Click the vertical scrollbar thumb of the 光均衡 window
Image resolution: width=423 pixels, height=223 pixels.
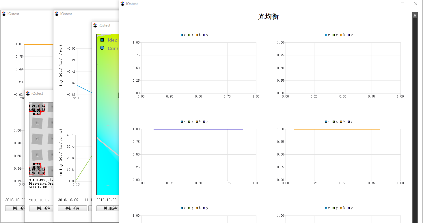pyautogui.click(x=415, y=120)
